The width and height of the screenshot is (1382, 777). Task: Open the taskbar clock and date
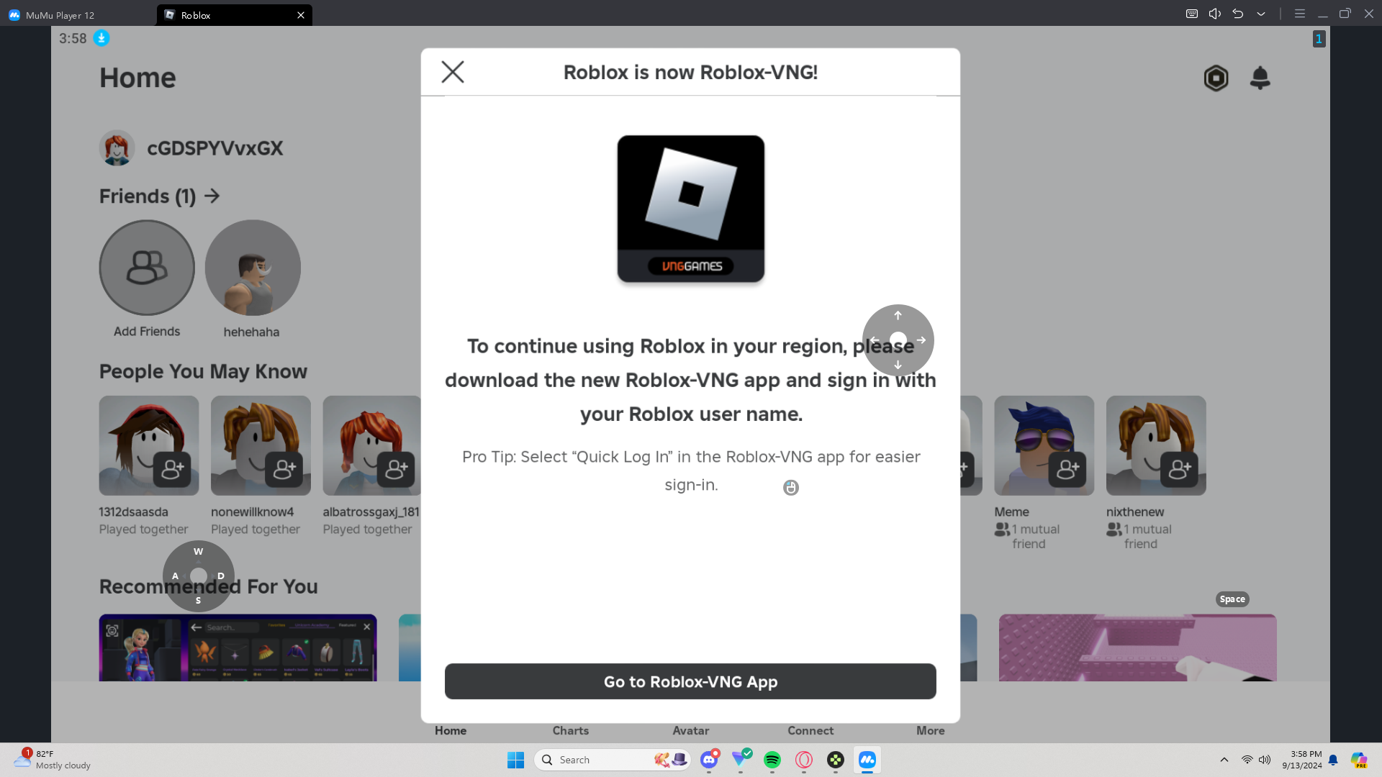1302,760
